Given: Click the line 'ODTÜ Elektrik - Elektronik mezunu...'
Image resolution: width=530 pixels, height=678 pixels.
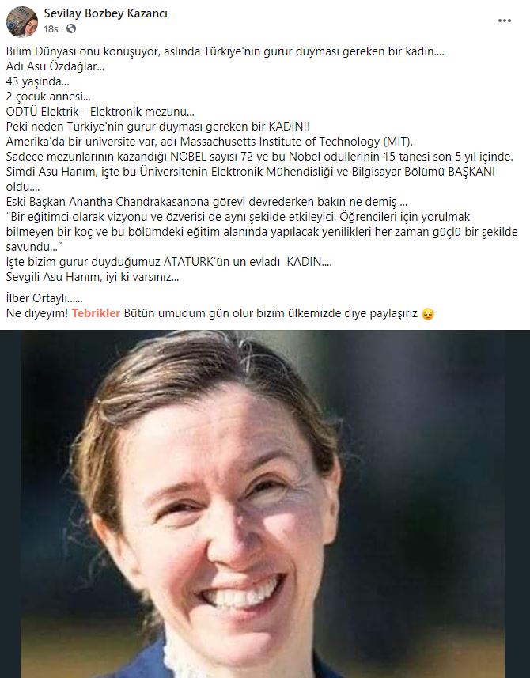Looking at the screenshot, I should click(x=100, y=112).
